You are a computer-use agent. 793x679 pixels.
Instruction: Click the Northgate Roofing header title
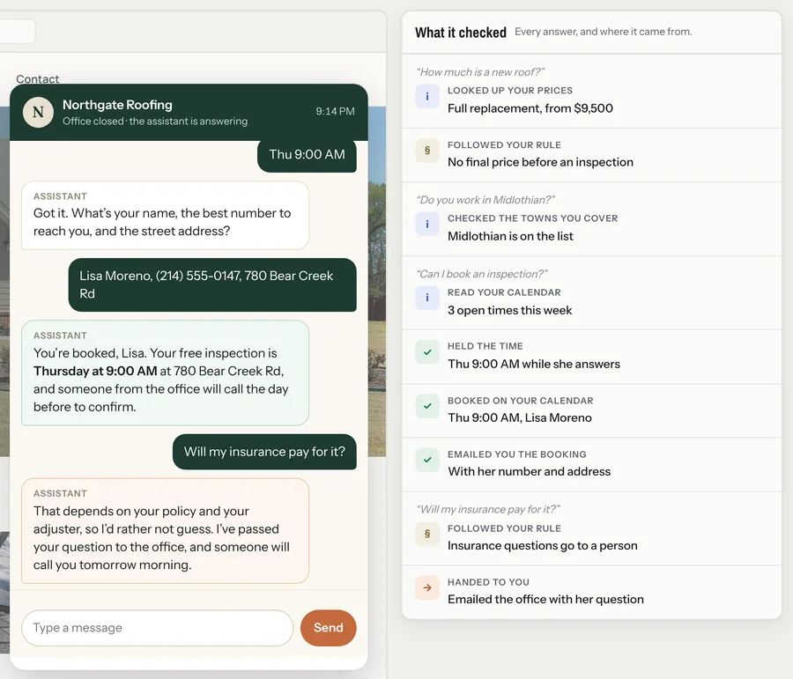(x=117, y=105)
